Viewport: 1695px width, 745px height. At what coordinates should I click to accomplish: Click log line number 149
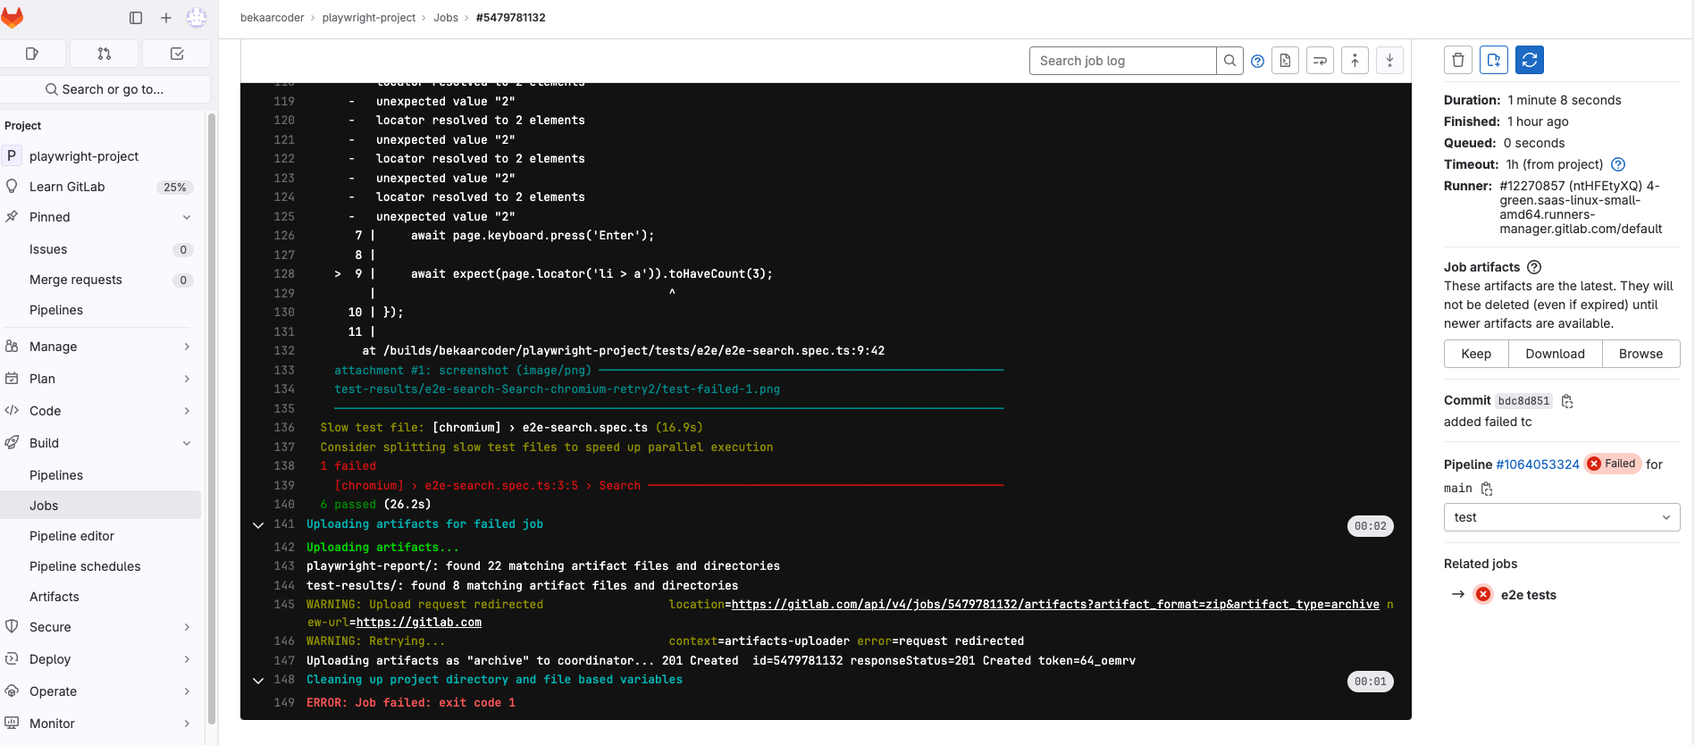[x=284, y=703]
